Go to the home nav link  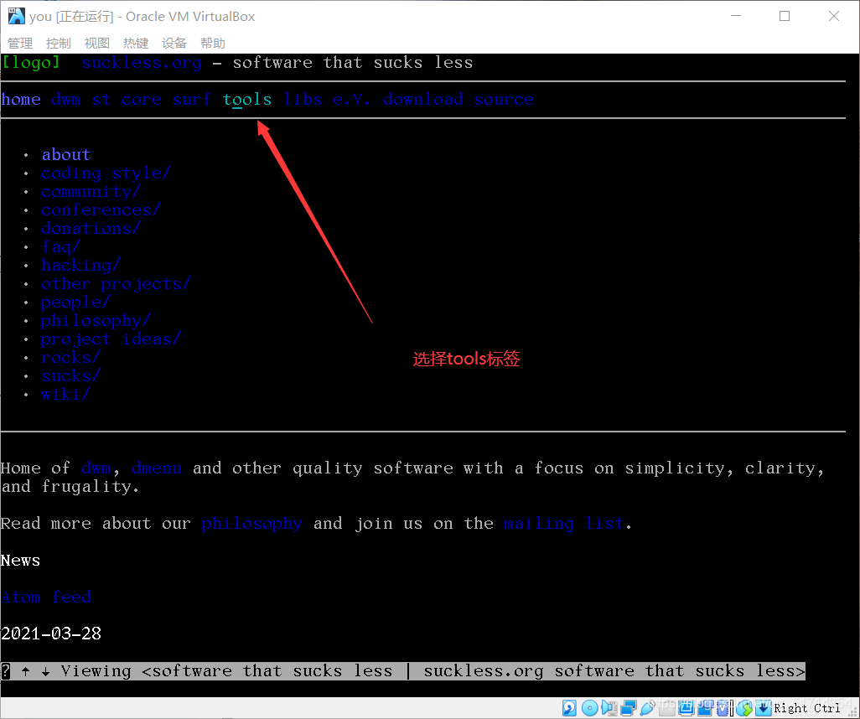[21, 99]
